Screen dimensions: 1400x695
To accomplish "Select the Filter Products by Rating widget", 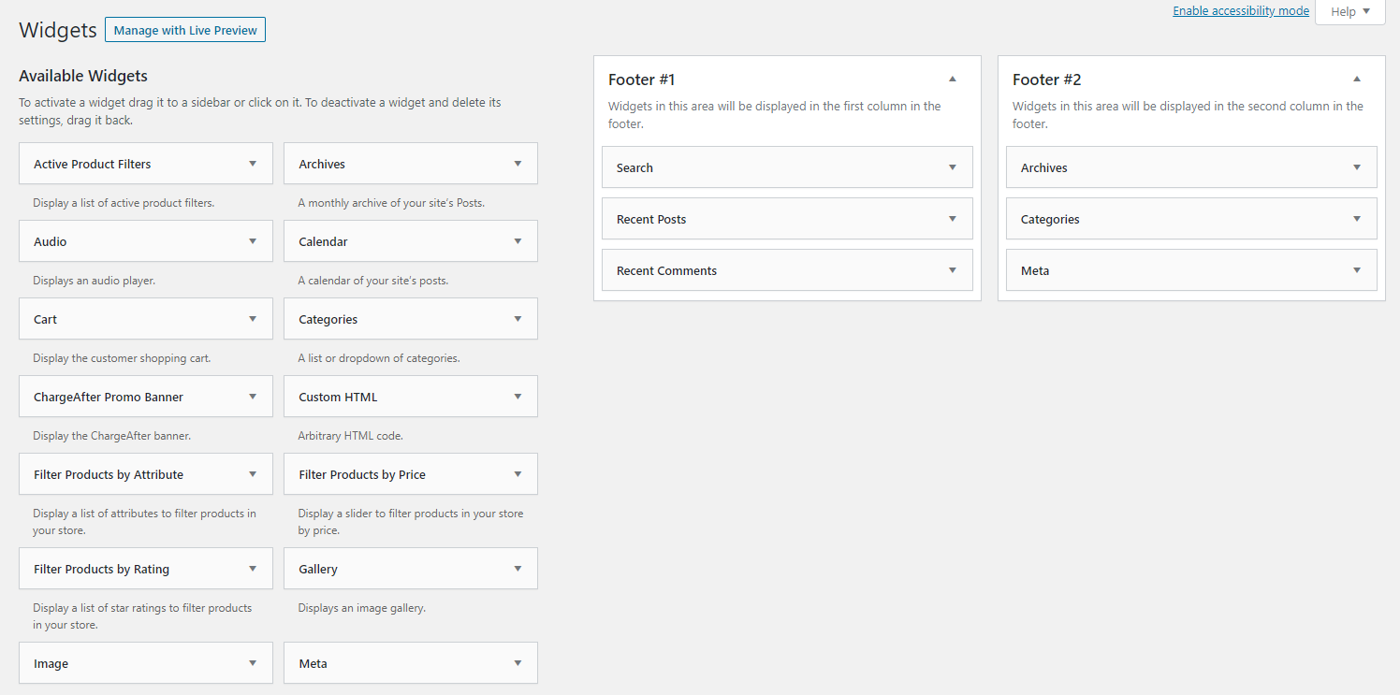I will point(101,569).
